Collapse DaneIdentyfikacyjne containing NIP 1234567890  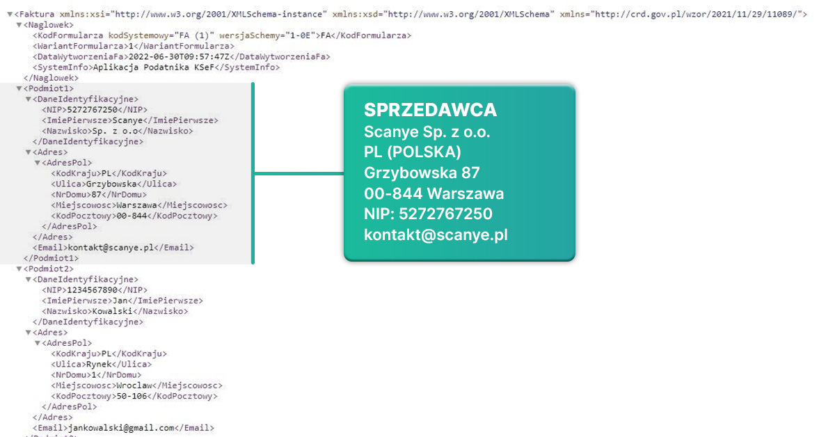[28, 279]
